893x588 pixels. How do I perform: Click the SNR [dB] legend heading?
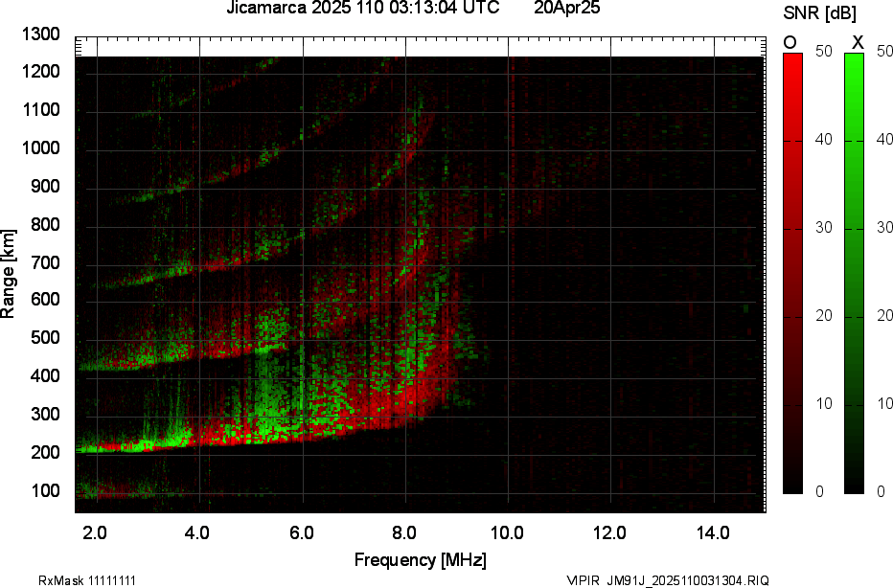[x=819, y=13]
